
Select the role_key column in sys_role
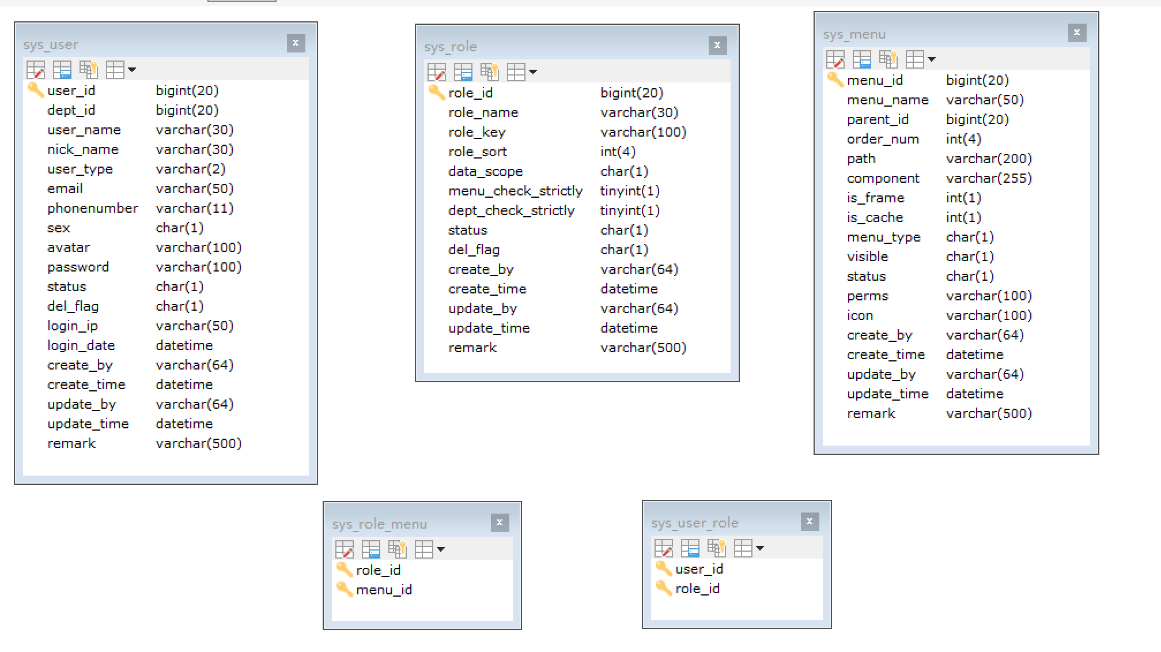pos(476,132)
